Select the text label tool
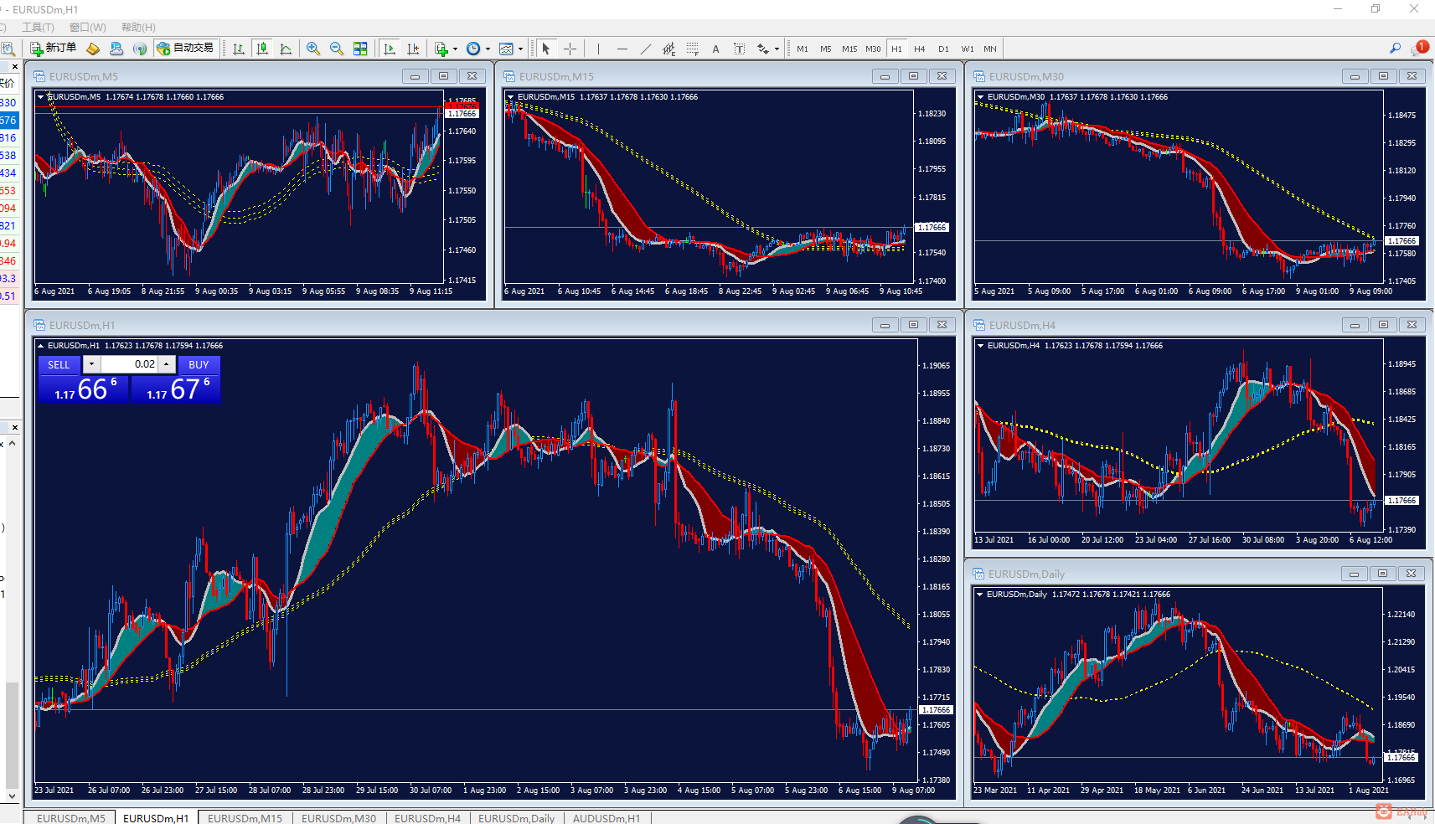The image size is (1435, 824). coord(739,49)
